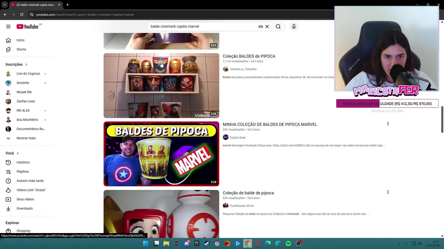Show hidden system tray icons
This screenshot has height=249, width=444.
[399, 243]
